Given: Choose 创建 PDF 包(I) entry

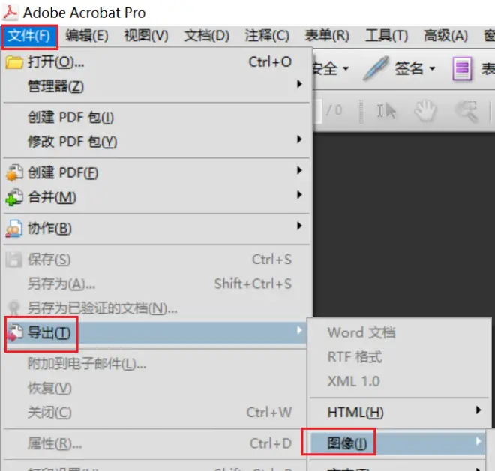Looking at the screenshot, I should (156, 118).
